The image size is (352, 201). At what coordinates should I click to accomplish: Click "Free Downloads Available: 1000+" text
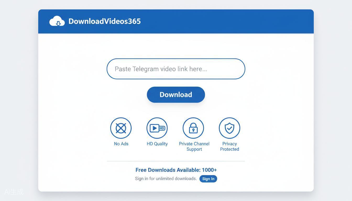click(176, 170)
